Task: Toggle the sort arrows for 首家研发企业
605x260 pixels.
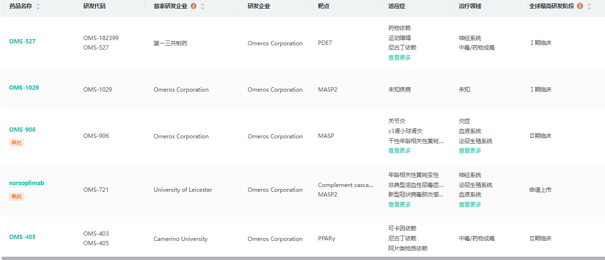Action: coord(203,6)
